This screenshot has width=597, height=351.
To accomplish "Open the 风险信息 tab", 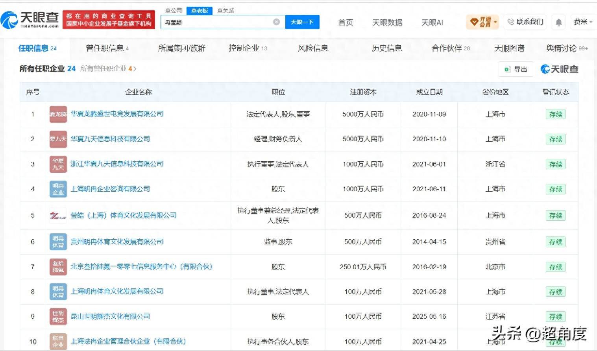I will pos(313,48).
